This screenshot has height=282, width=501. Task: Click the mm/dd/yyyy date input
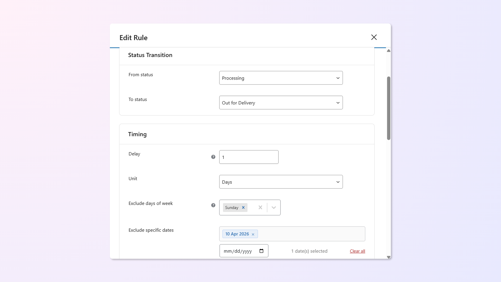click(x=237, y=251)
